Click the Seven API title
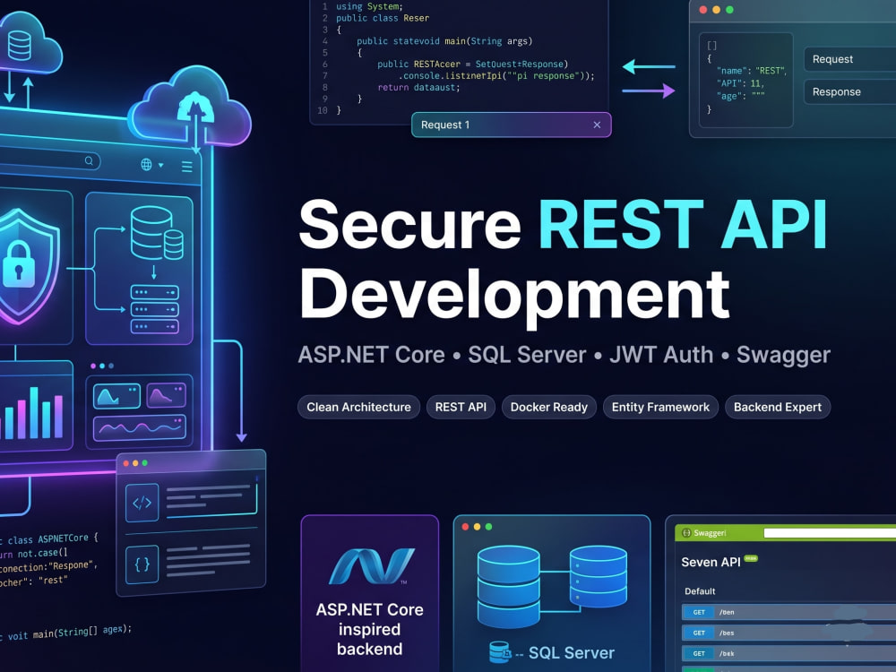This screenshot has height=672, width=896. (x=711, y=563)
